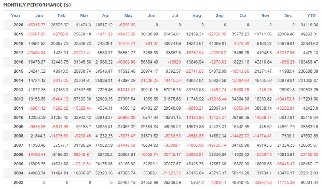Select the 2020 January value -16345.77

(x=36, y=25)
